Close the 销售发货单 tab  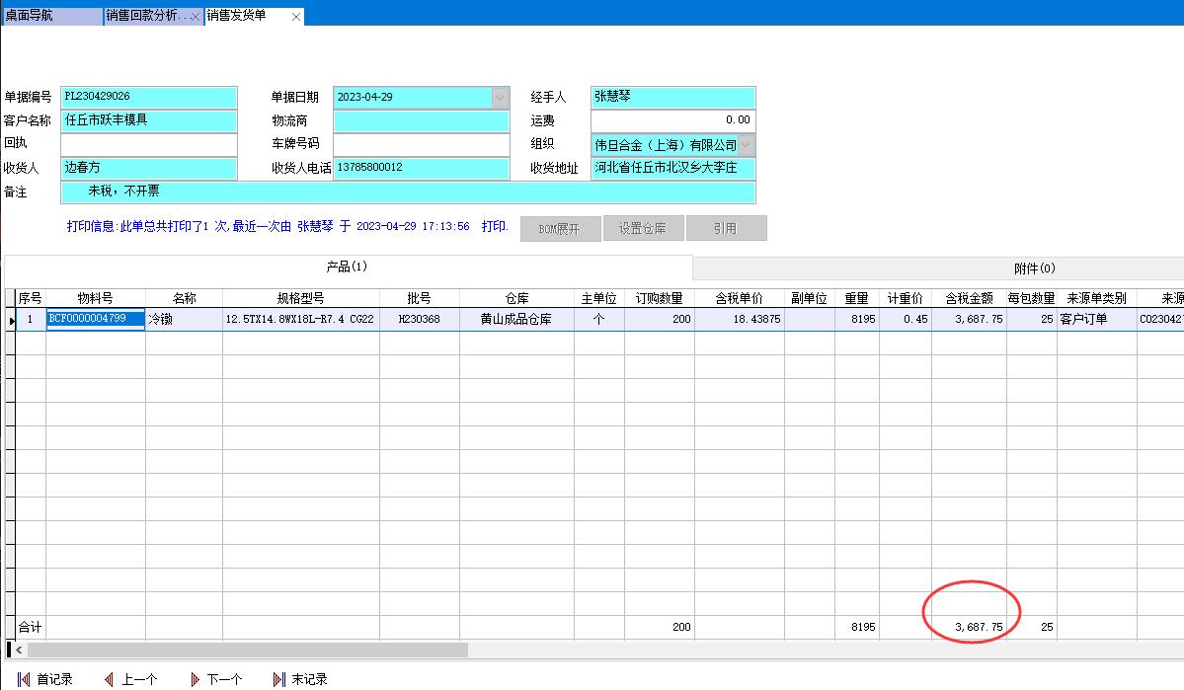[296, 17]
